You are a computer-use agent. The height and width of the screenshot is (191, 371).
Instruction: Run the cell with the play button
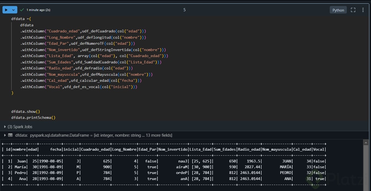pyautogui.click(x=6, y=10)
